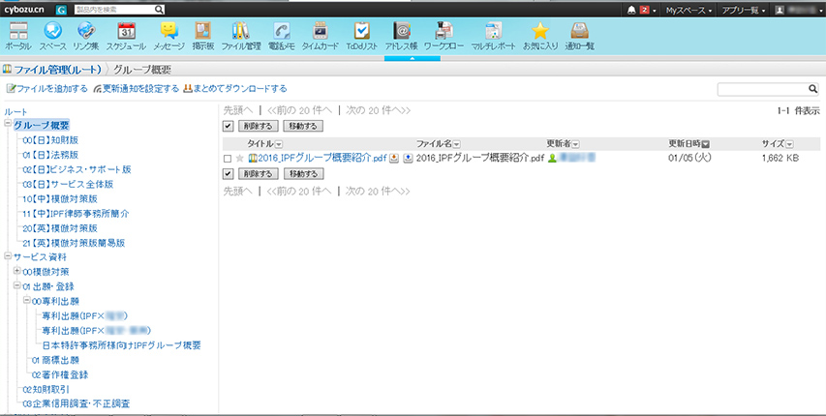Sort by サイズ column arrow
The image size is (826, 416).
coord(789,144)
